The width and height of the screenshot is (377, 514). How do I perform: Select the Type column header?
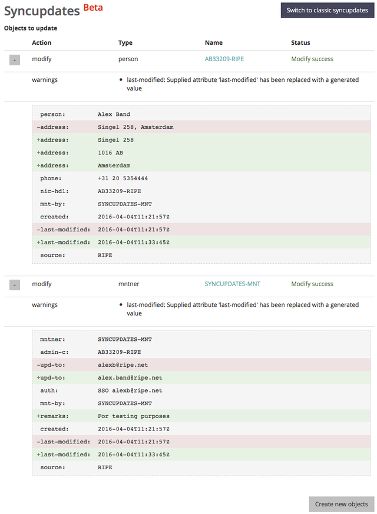click(125, 42)
